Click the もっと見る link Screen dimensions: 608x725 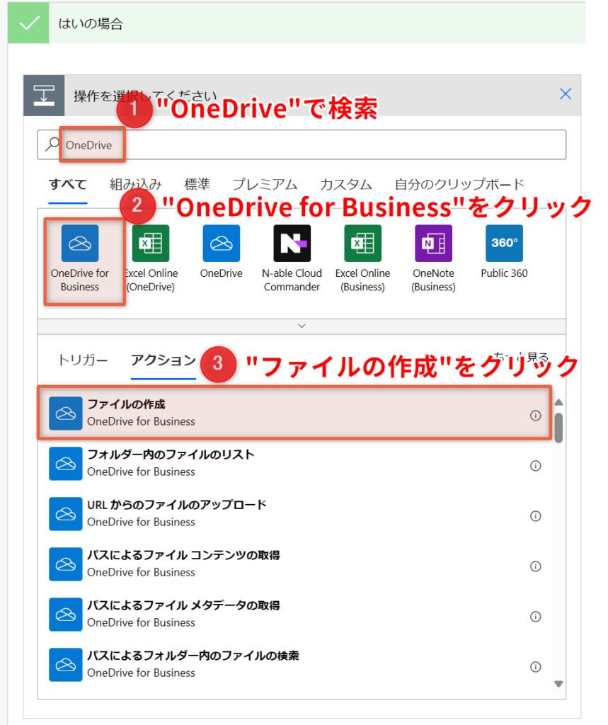[x=521, y=357]
